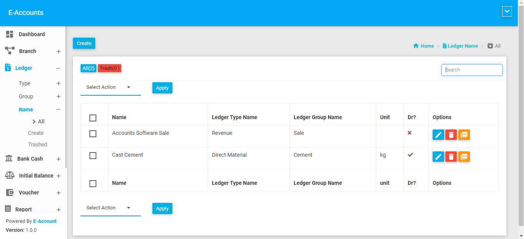This screenshot has height=239, width=524.
Task: Open Trashed under the Name submenu
Action: click(x=38, y=144)
